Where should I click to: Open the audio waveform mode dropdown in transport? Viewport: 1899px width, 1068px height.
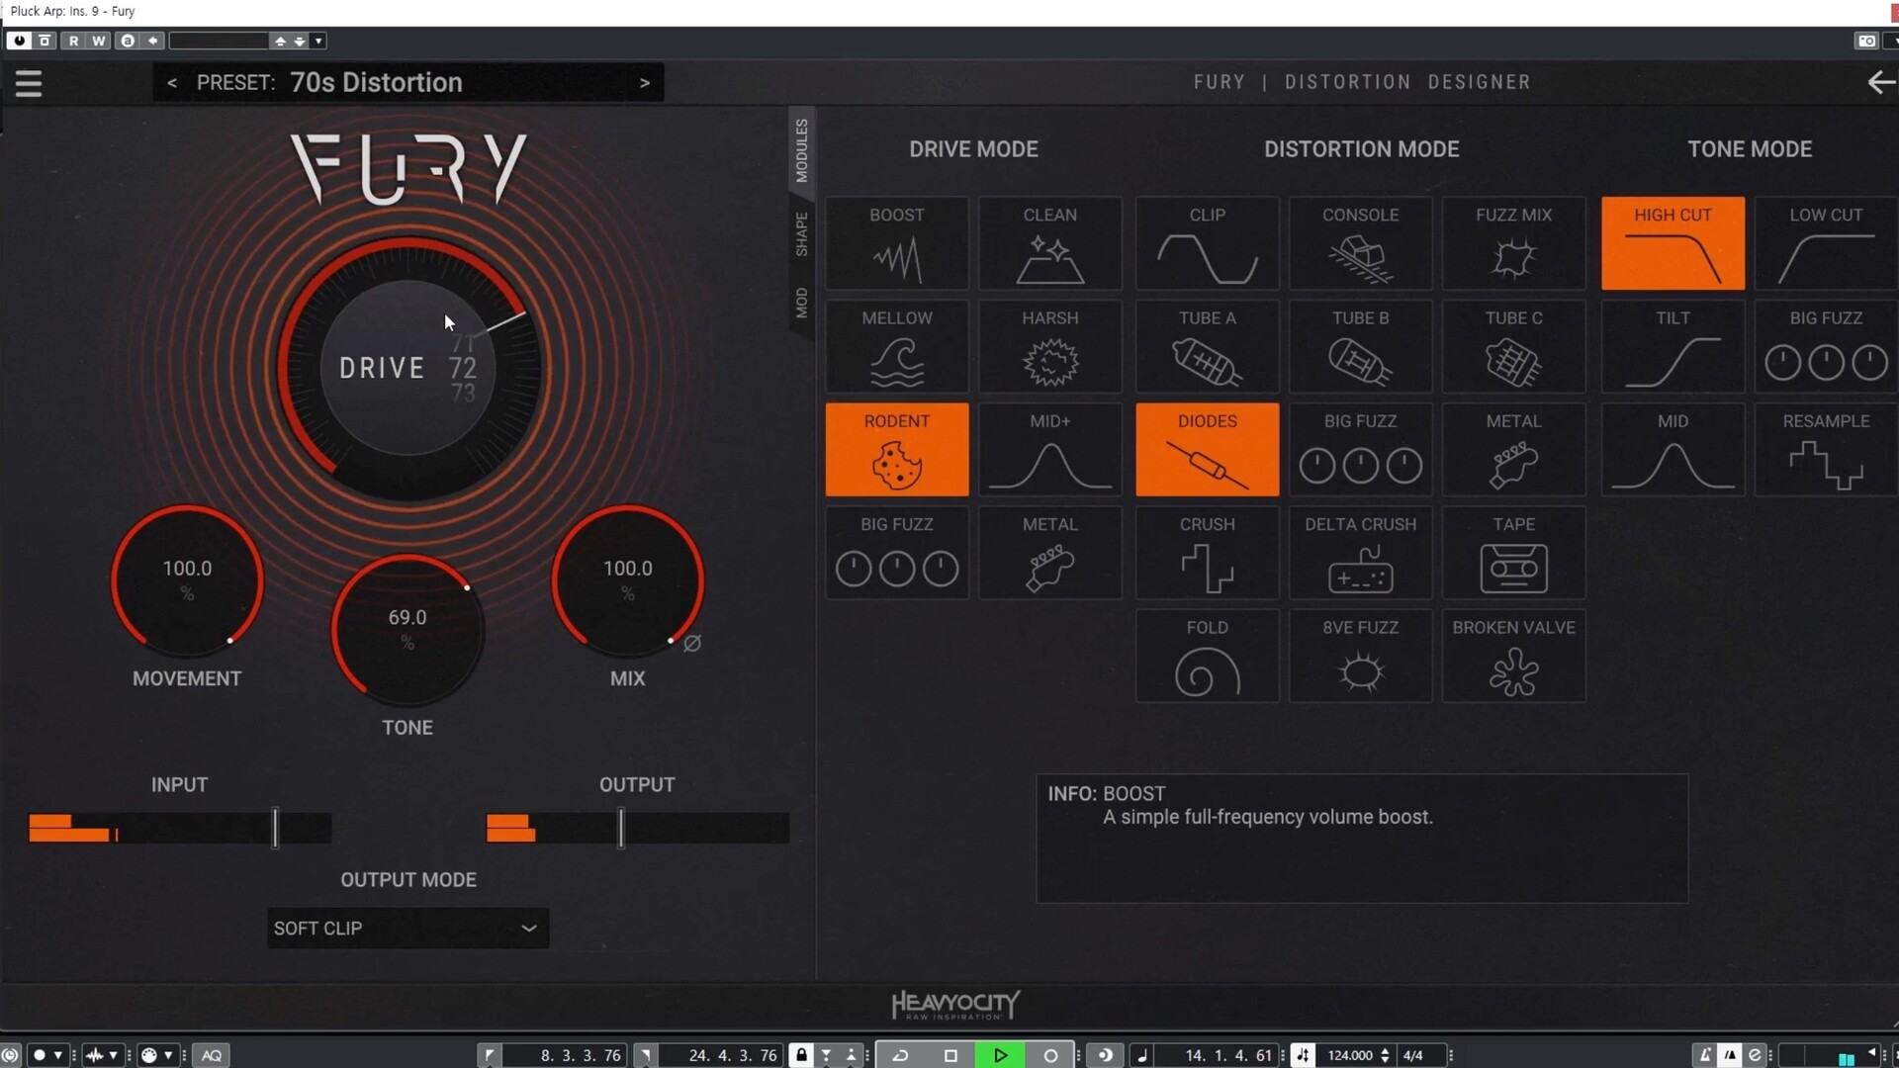(113, 1055)
